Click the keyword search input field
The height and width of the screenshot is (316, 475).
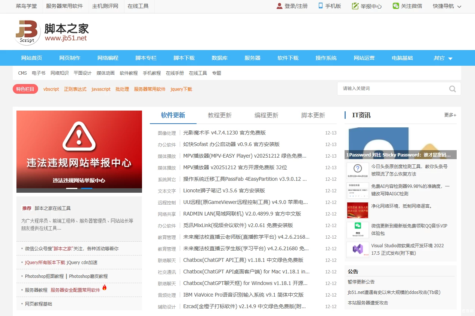[392, 89]
